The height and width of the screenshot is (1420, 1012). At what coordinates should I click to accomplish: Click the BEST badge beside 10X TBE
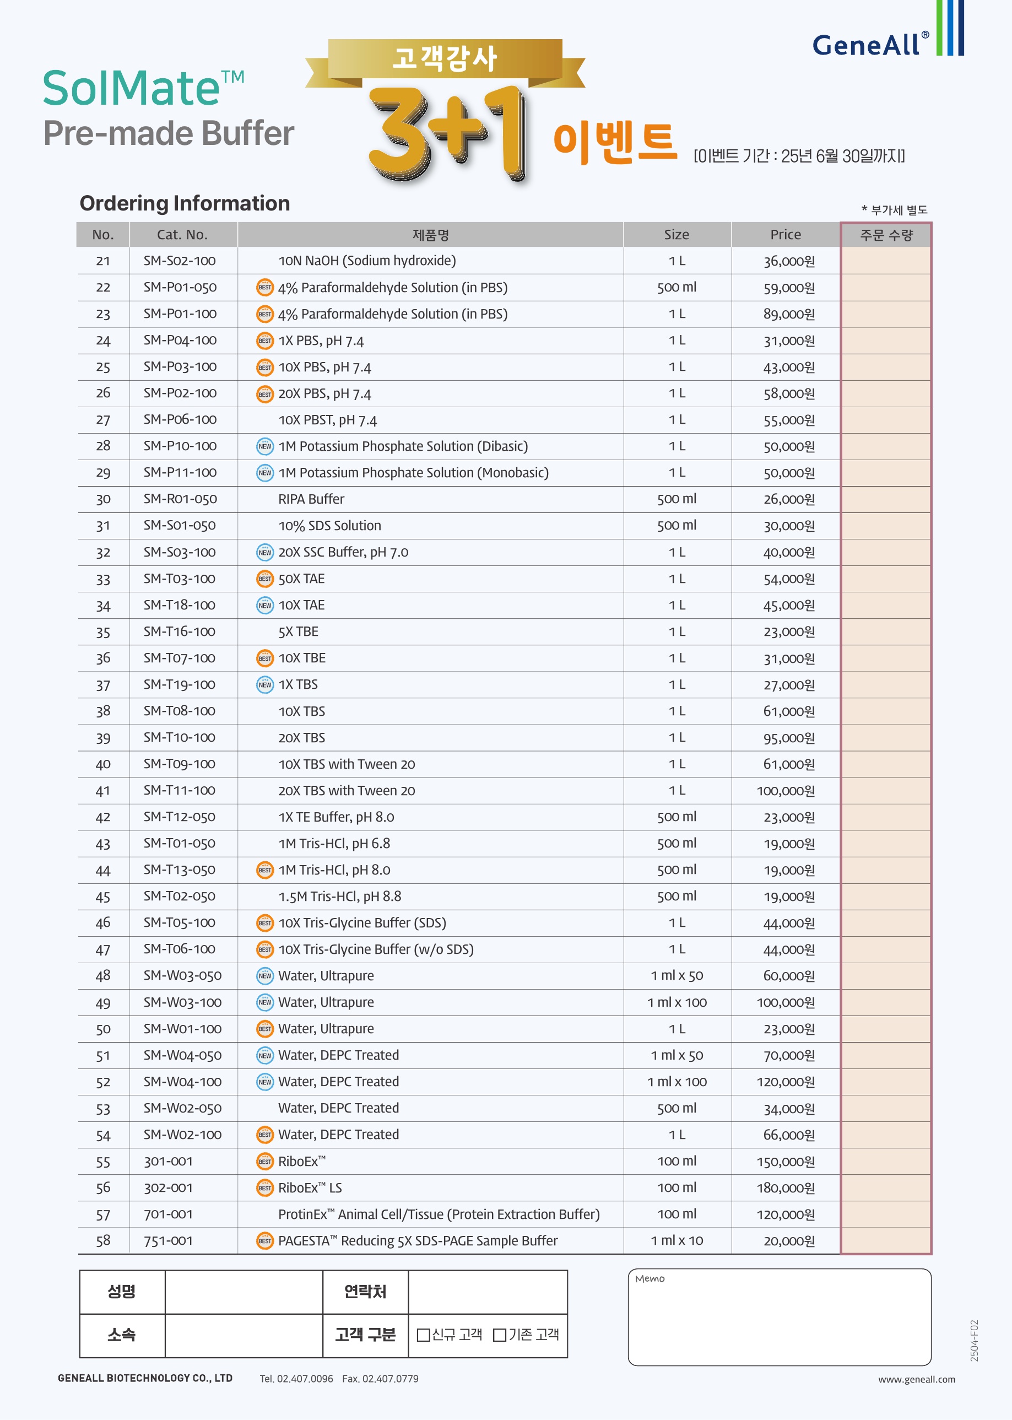point(265,658)
